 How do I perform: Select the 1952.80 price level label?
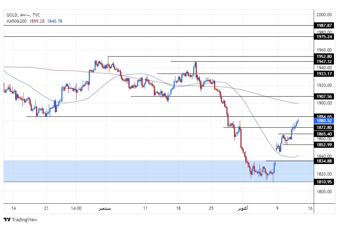(324, 56)
